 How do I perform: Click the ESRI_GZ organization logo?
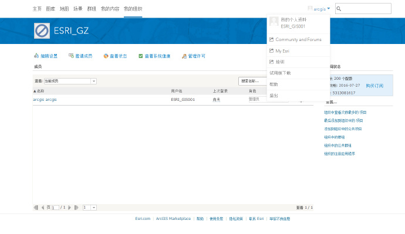point(42,30)
